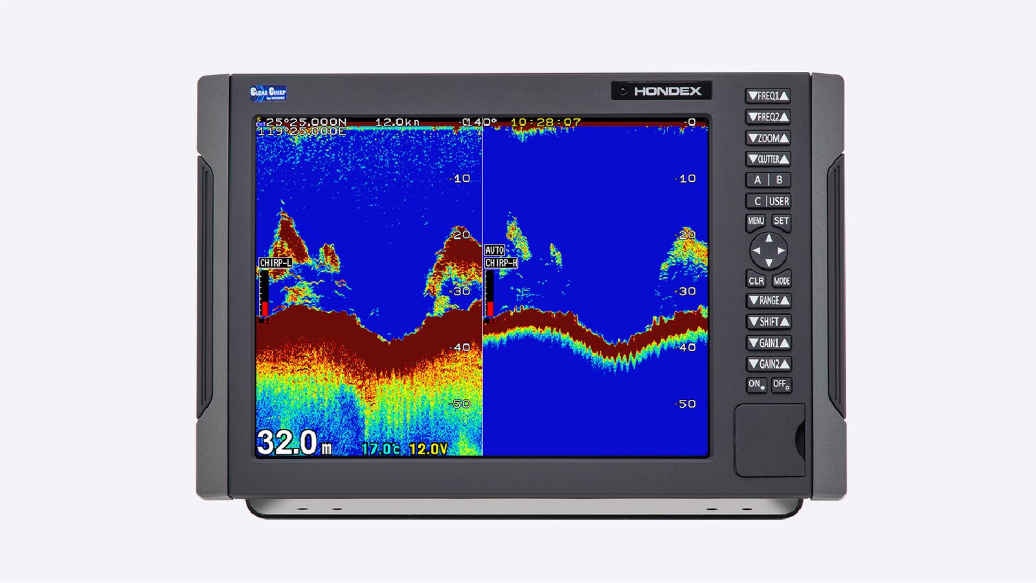Screen dimensions: 1036x583
Task: Tap the CHIRP-H label
Action: click(501, 263)
